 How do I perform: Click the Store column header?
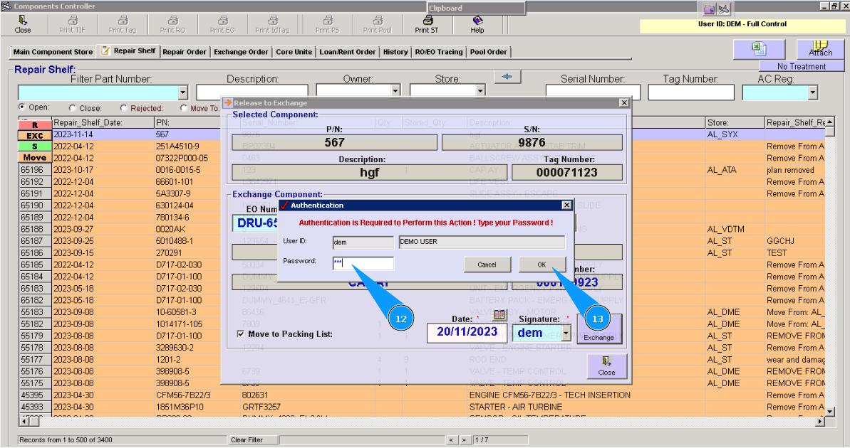click(x=735, y=122)
